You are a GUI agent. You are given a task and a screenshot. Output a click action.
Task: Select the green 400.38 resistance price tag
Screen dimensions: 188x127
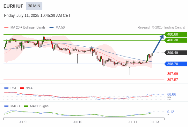176,40
